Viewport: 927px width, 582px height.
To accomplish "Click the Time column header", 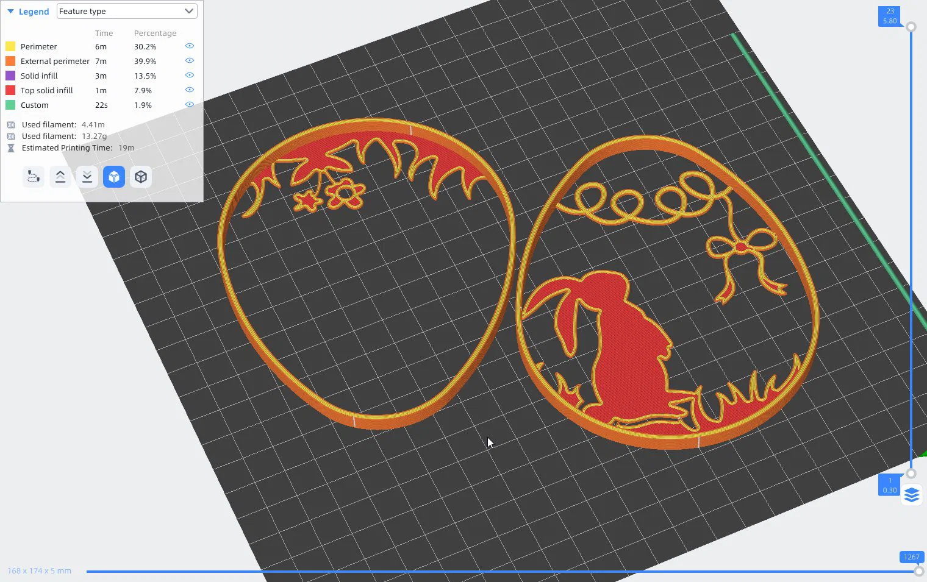I will point(104,34).
